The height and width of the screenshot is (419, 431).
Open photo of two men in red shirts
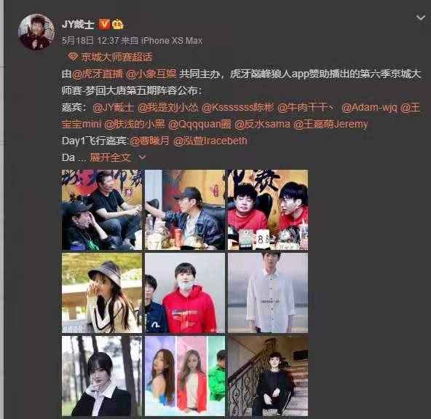pyautogui.click(x=268, y=210)
